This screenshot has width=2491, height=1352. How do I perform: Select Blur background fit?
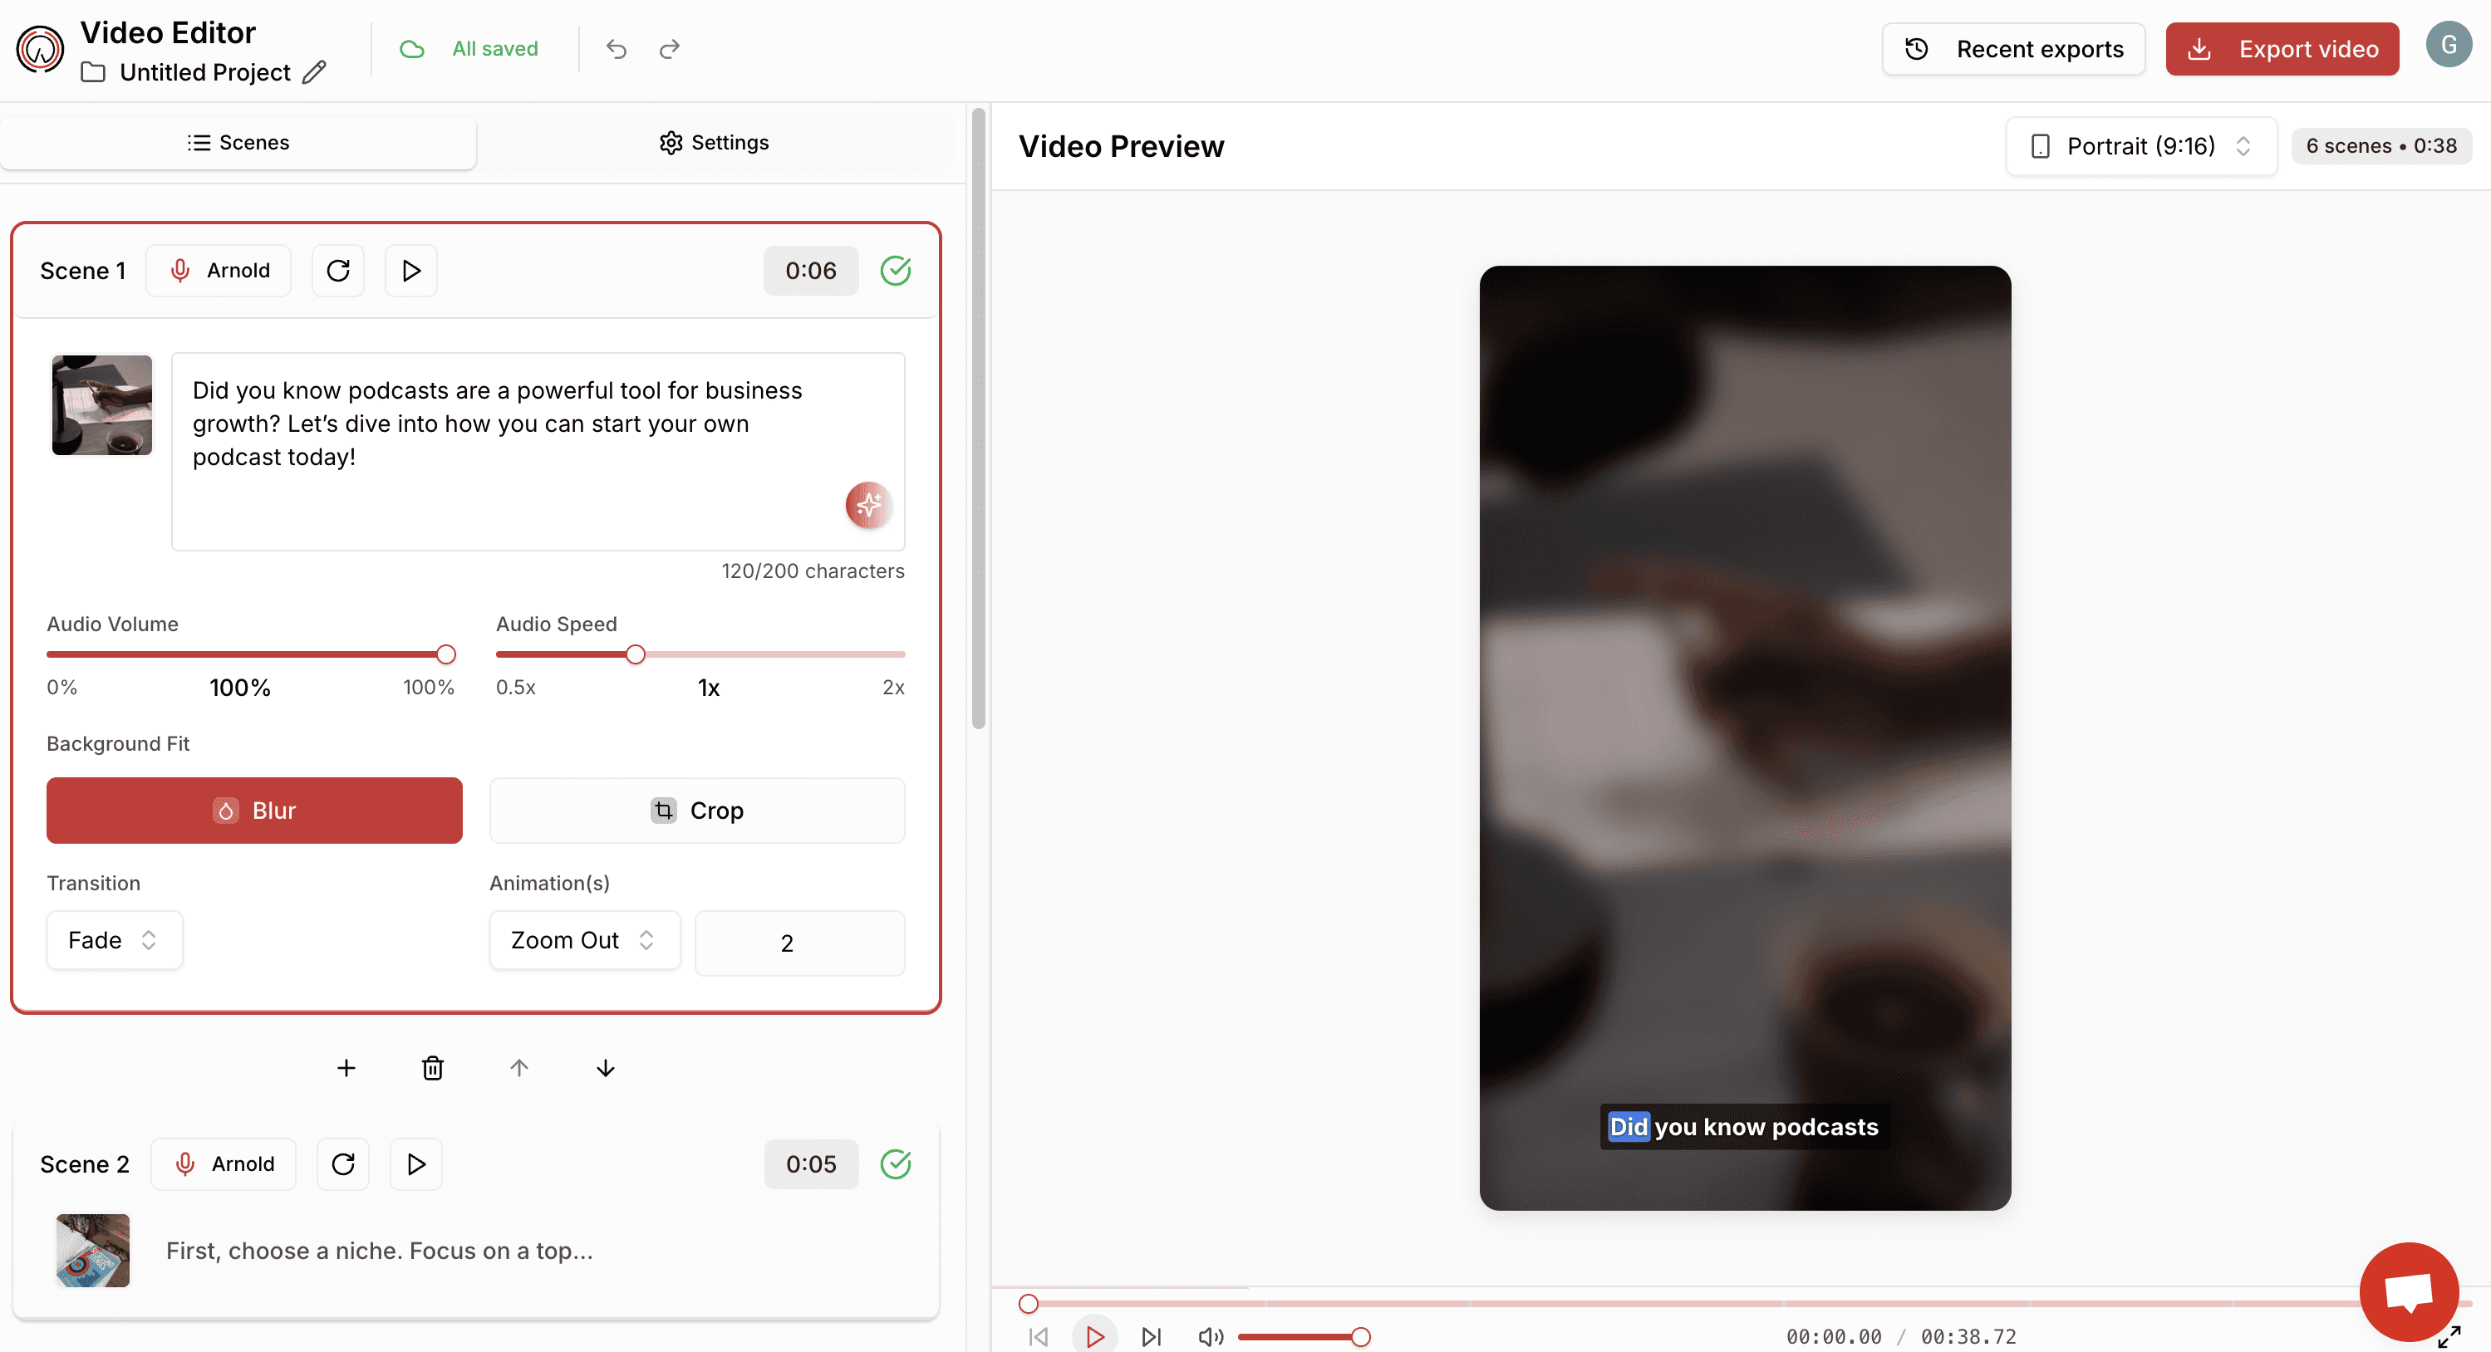254,810
